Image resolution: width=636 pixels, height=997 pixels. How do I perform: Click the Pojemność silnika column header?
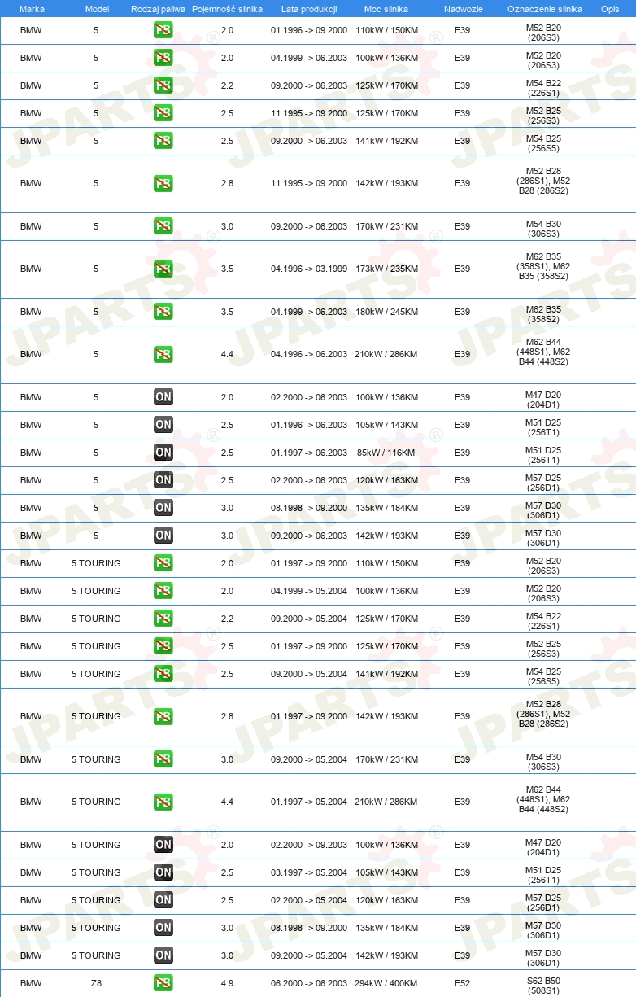(x=227, y=8)
